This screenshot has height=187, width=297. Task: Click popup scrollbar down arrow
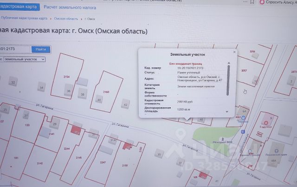click(227, 112)
